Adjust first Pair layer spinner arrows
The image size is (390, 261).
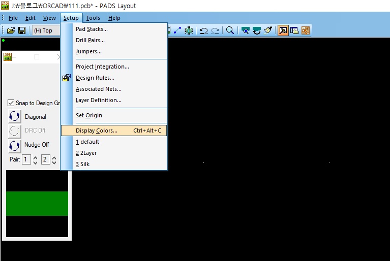(35, 159)
